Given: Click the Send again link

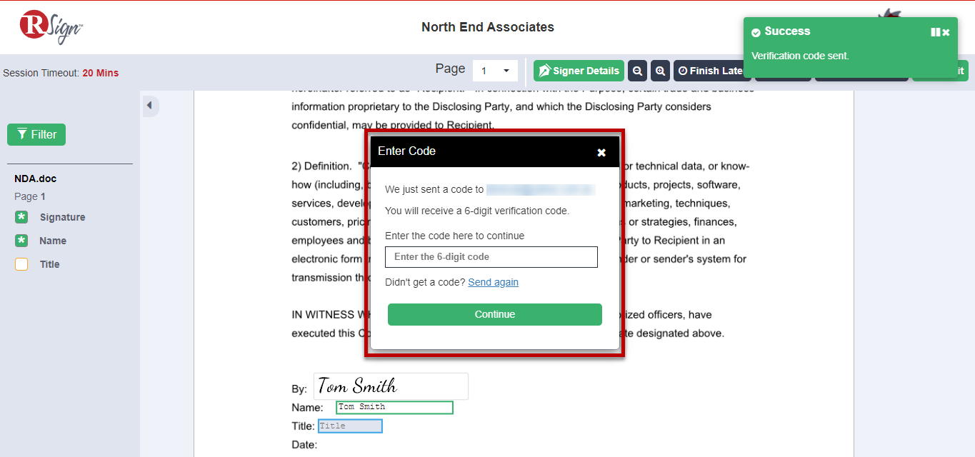Looking at the screenshot, I should 493,282.
